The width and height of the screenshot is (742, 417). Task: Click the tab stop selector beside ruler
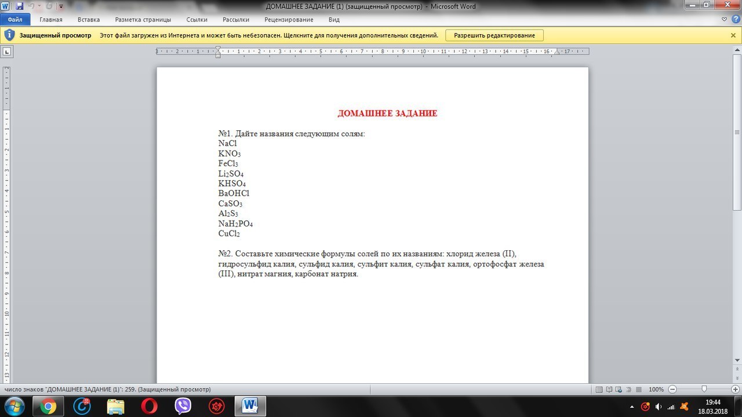coord(8,52)
